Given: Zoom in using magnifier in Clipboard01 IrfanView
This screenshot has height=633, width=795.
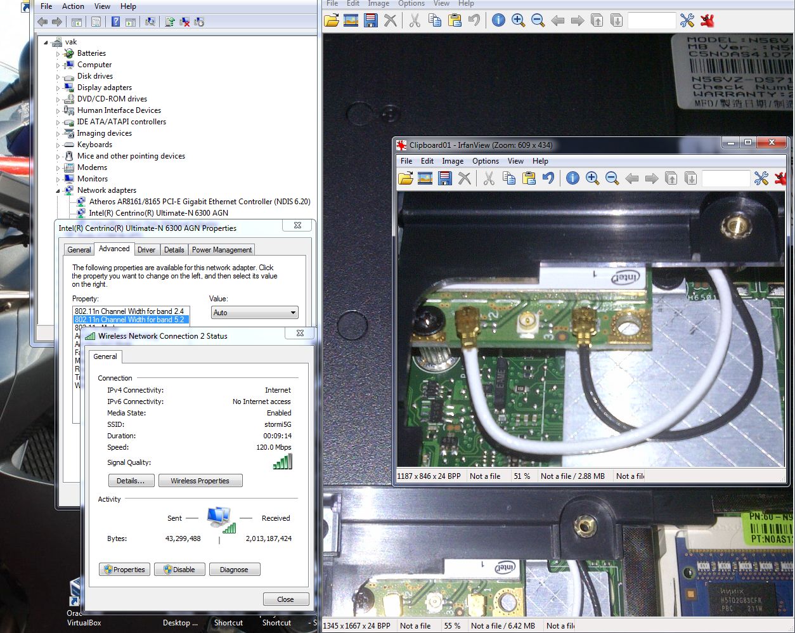Looking at the screenshot, I should click(592, 178).
